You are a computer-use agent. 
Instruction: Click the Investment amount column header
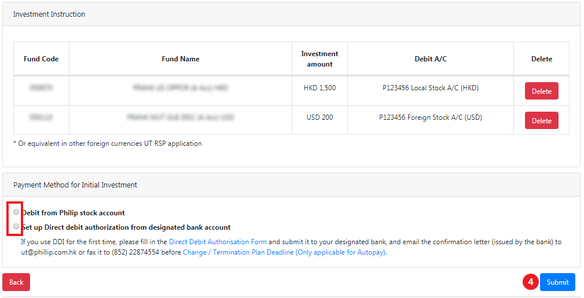319,59
